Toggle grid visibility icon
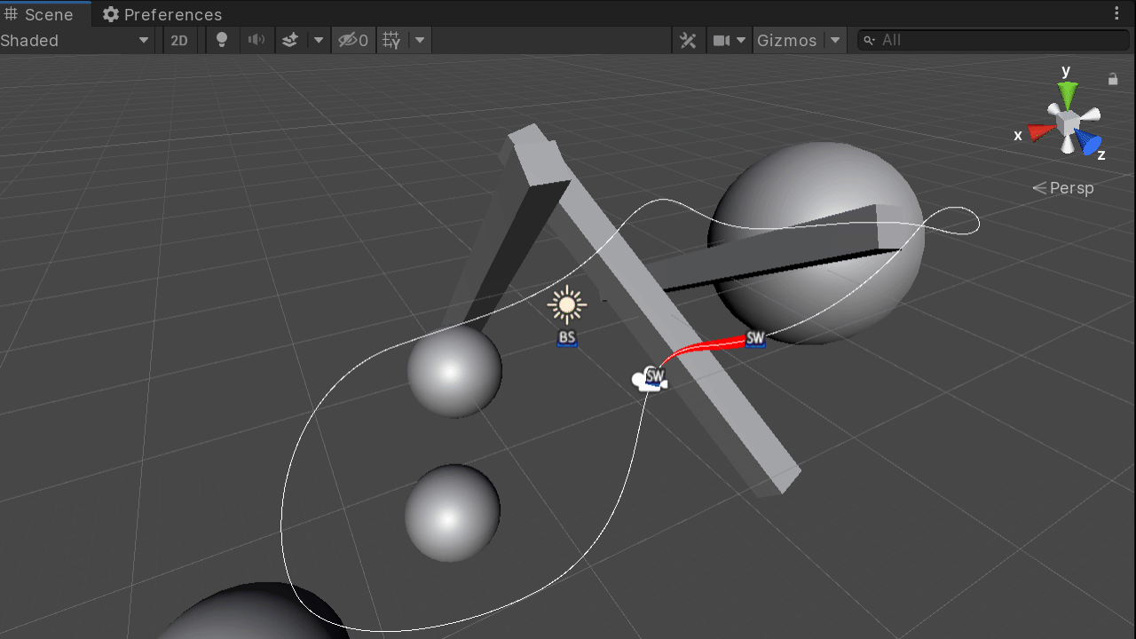 (391, 40)
